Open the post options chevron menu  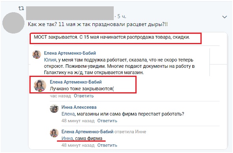(224, 17)
